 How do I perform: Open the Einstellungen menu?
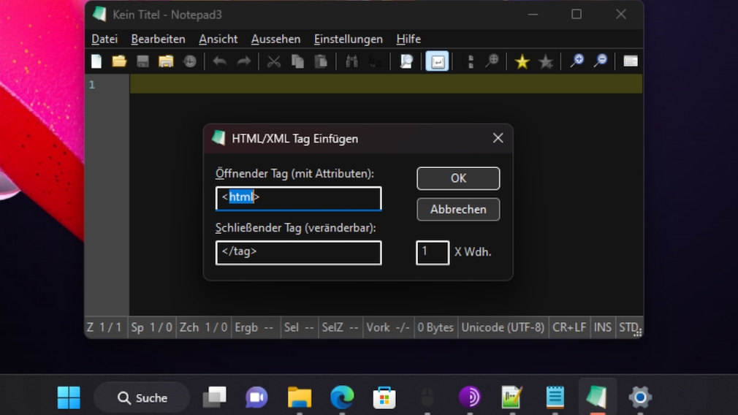pyautogui.click(x=349, y=39)
